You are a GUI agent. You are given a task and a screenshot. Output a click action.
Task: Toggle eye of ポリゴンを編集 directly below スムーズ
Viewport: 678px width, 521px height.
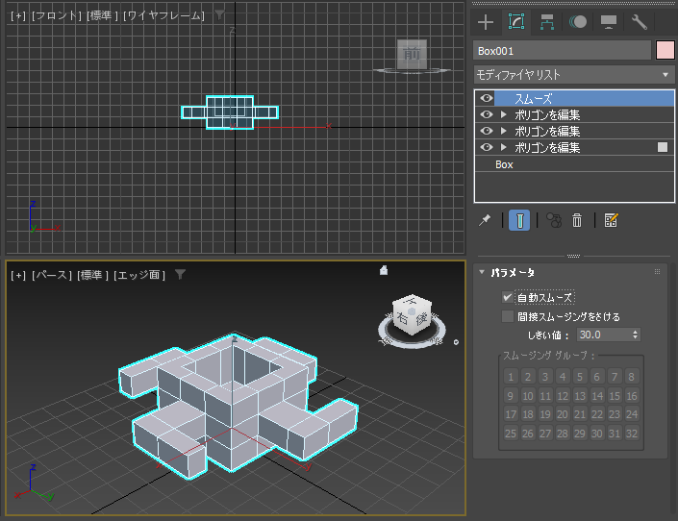tap(487, 114)
